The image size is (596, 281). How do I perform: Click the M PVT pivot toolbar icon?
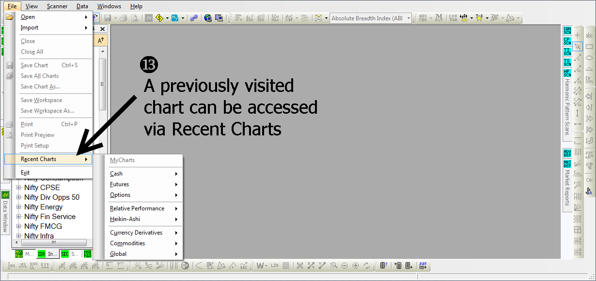(439, 18)
